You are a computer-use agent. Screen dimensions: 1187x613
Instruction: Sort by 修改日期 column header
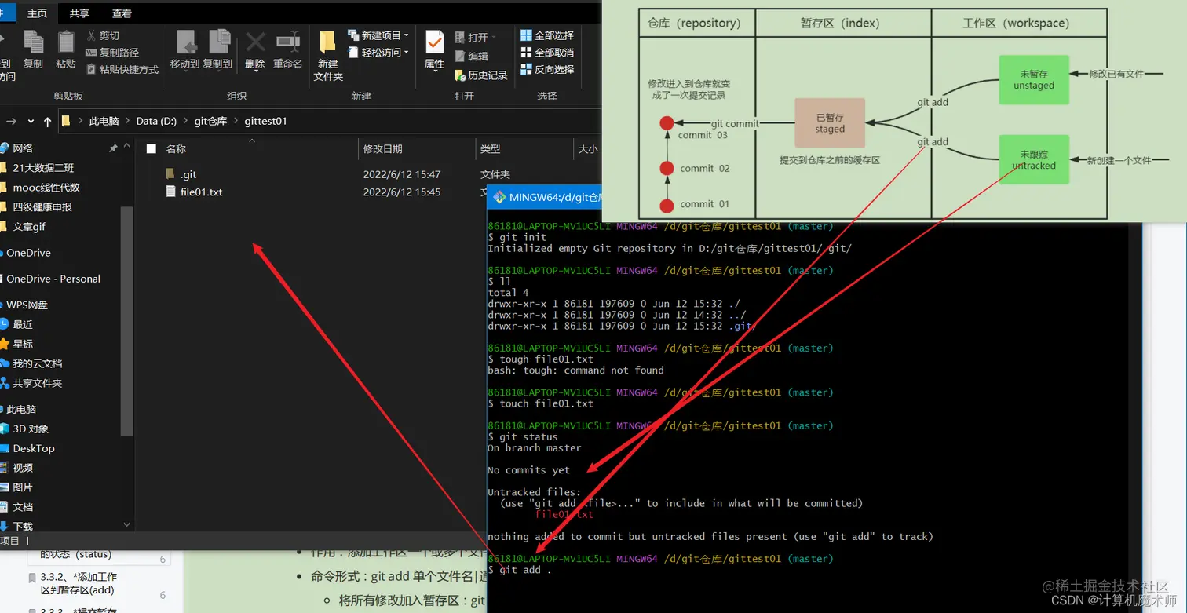[x=382, y=149]
